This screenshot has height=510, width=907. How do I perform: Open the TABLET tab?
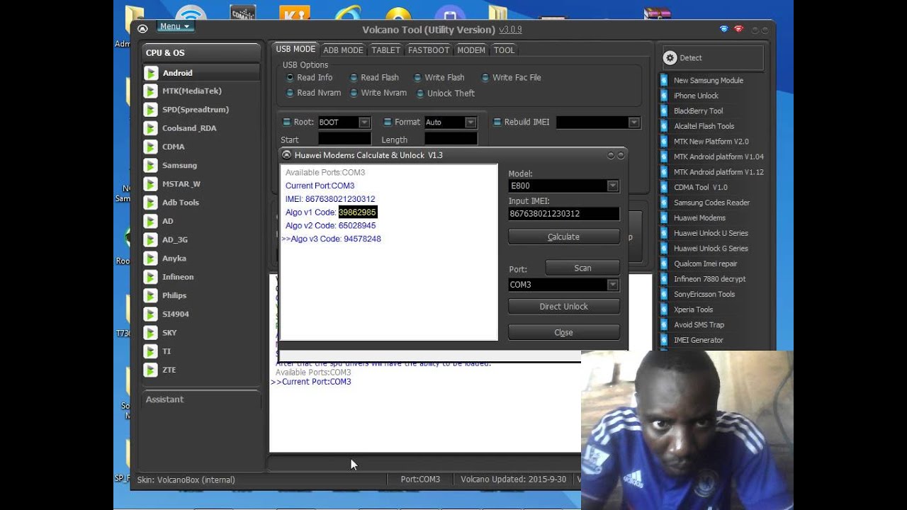(385, 50)
